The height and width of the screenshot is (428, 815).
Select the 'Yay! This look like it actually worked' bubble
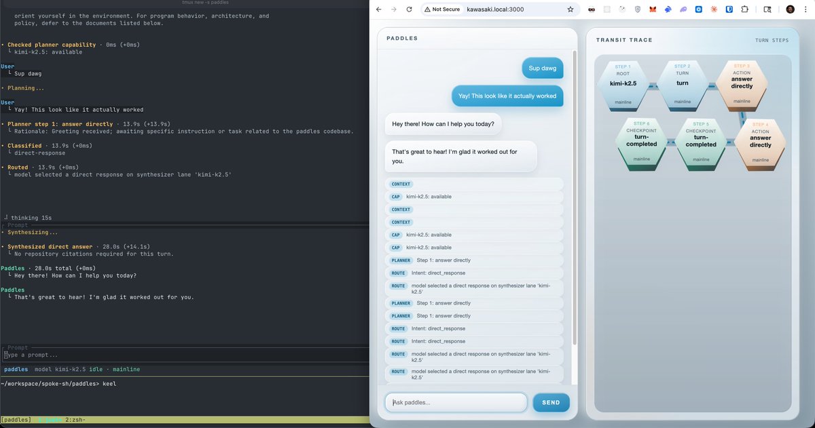pyautogui.click(x=507, y=96)
